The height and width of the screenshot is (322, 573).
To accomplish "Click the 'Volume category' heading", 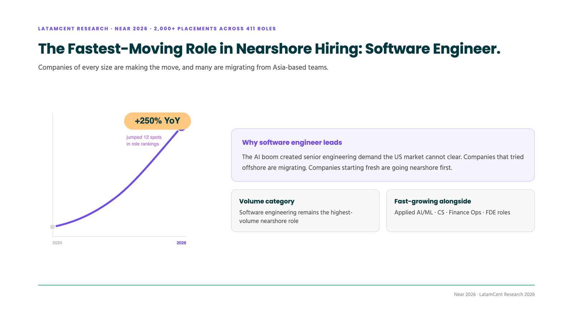I will pyautogui.click(x=267, y=201).
